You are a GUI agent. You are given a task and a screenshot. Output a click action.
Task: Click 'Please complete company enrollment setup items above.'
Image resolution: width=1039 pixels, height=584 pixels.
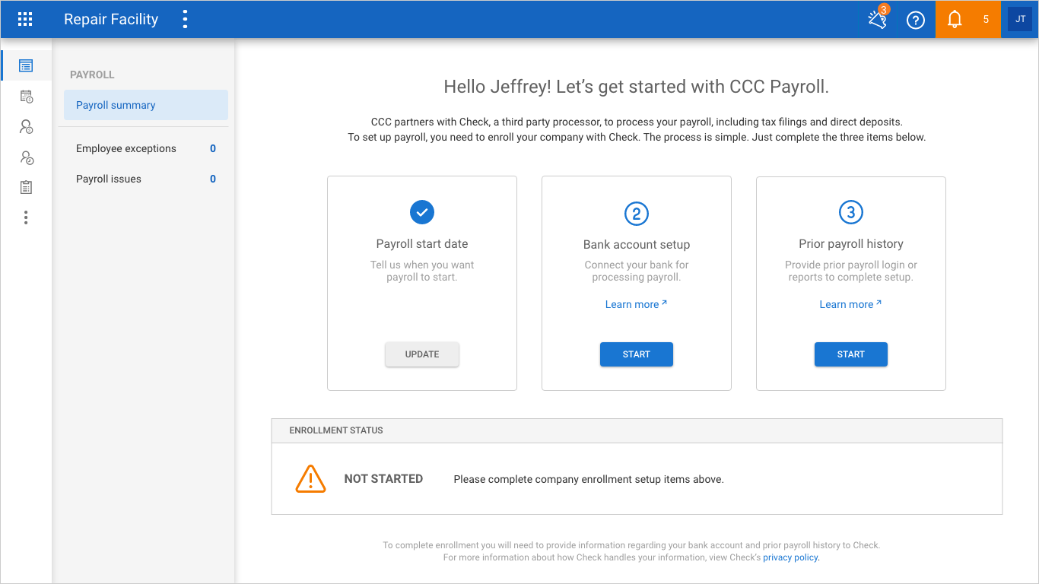click(x=589, y=480)
